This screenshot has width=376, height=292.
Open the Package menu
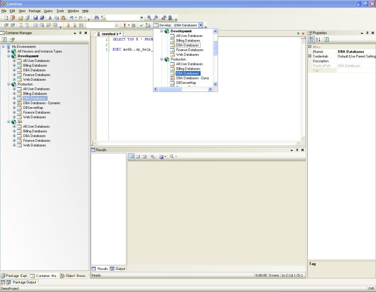(x=35, y=11)
